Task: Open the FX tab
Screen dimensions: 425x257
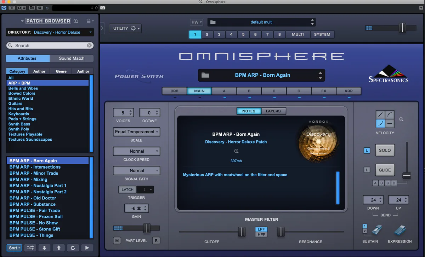Action: pos(324,91)
